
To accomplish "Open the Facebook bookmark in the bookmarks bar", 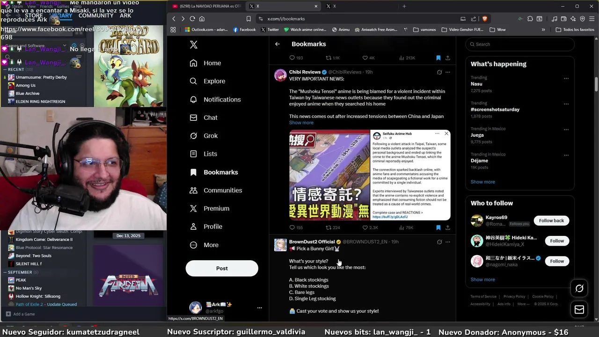I will (x=244, y=29).
